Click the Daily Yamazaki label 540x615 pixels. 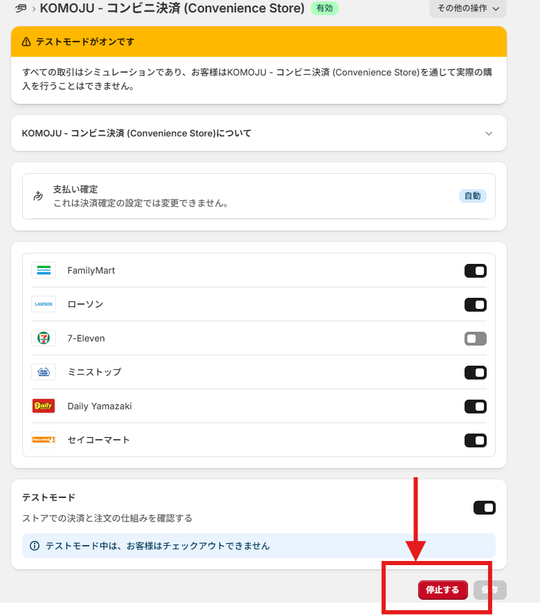[x=100, y=406]
